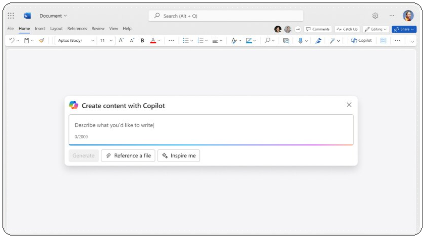Open the account profile picture
This screenshot has width=425, height=238.
(x=408, y=16)
